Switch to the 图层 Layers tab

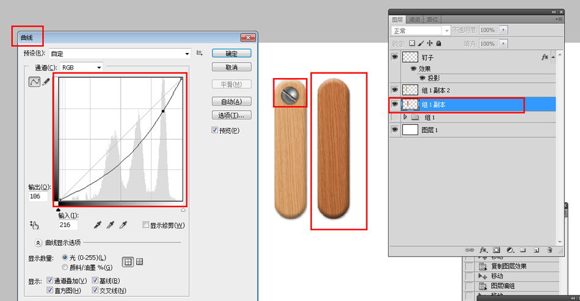[x=397, y=19]
